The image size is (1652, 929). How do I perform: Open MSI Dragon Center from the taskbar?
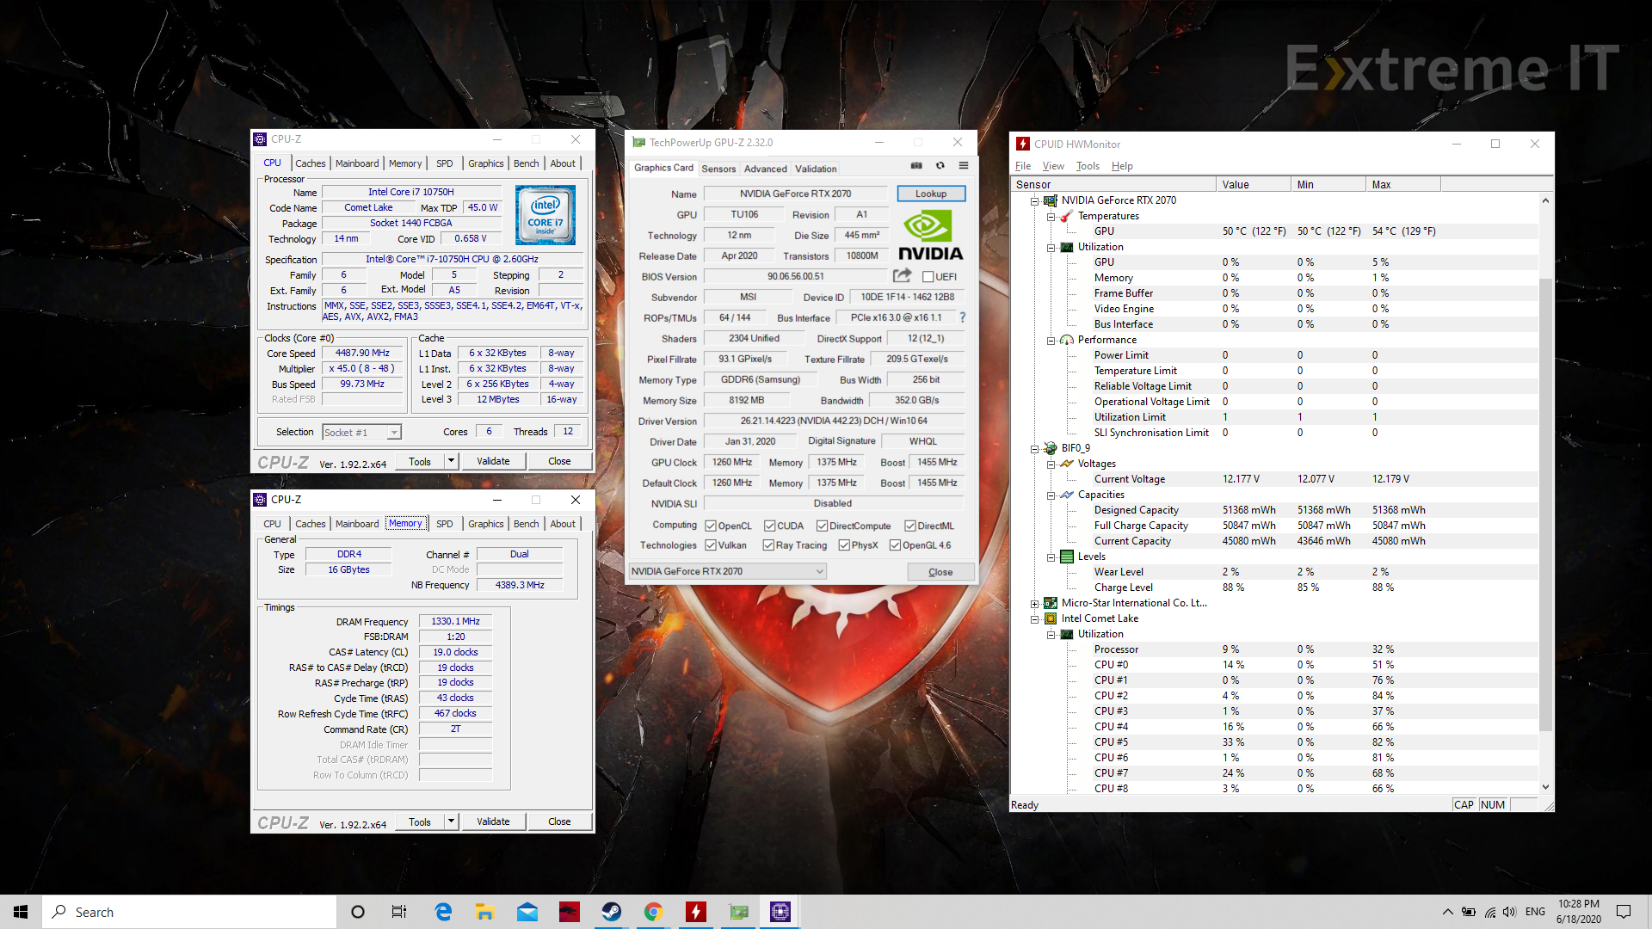570,912
